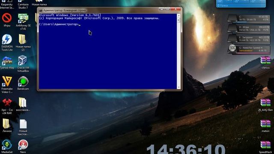Click the scroll down arrow in command prompt

click(179, 87)
